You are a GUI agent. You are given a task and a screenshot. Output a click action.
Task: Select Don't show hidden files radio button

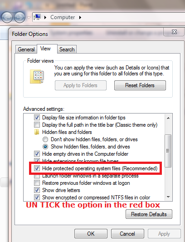click(45, 139)
